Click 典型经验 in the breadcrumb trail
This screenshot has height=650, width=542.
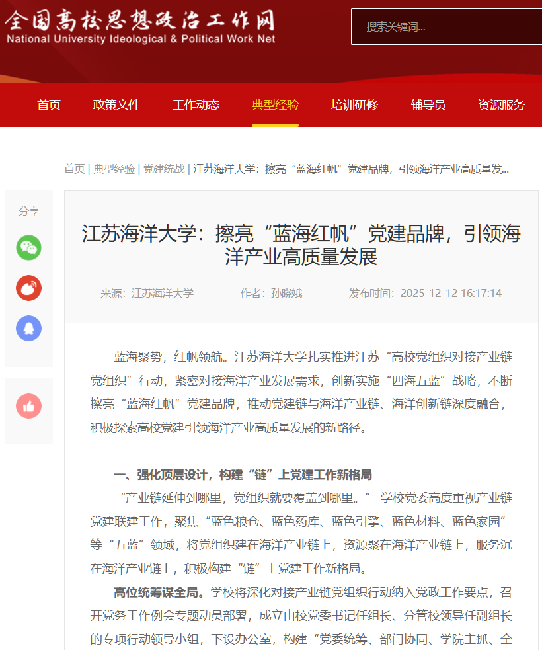coord(114,169)
